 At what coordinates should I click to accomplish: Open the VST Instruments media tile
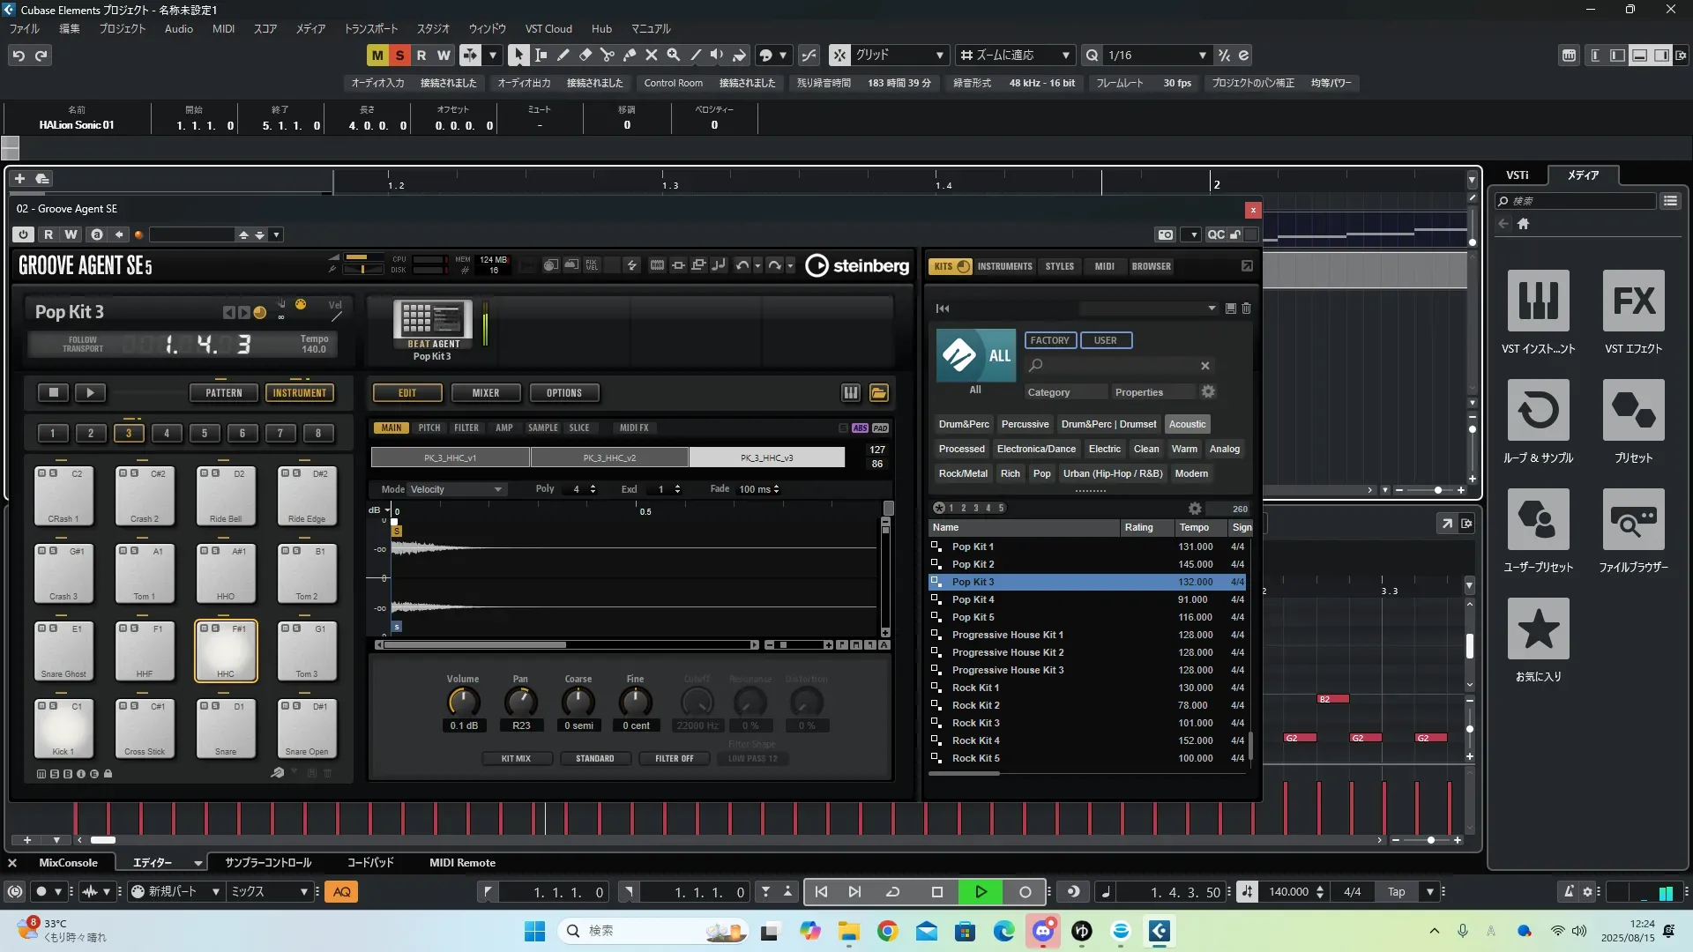click(1538, 301)
